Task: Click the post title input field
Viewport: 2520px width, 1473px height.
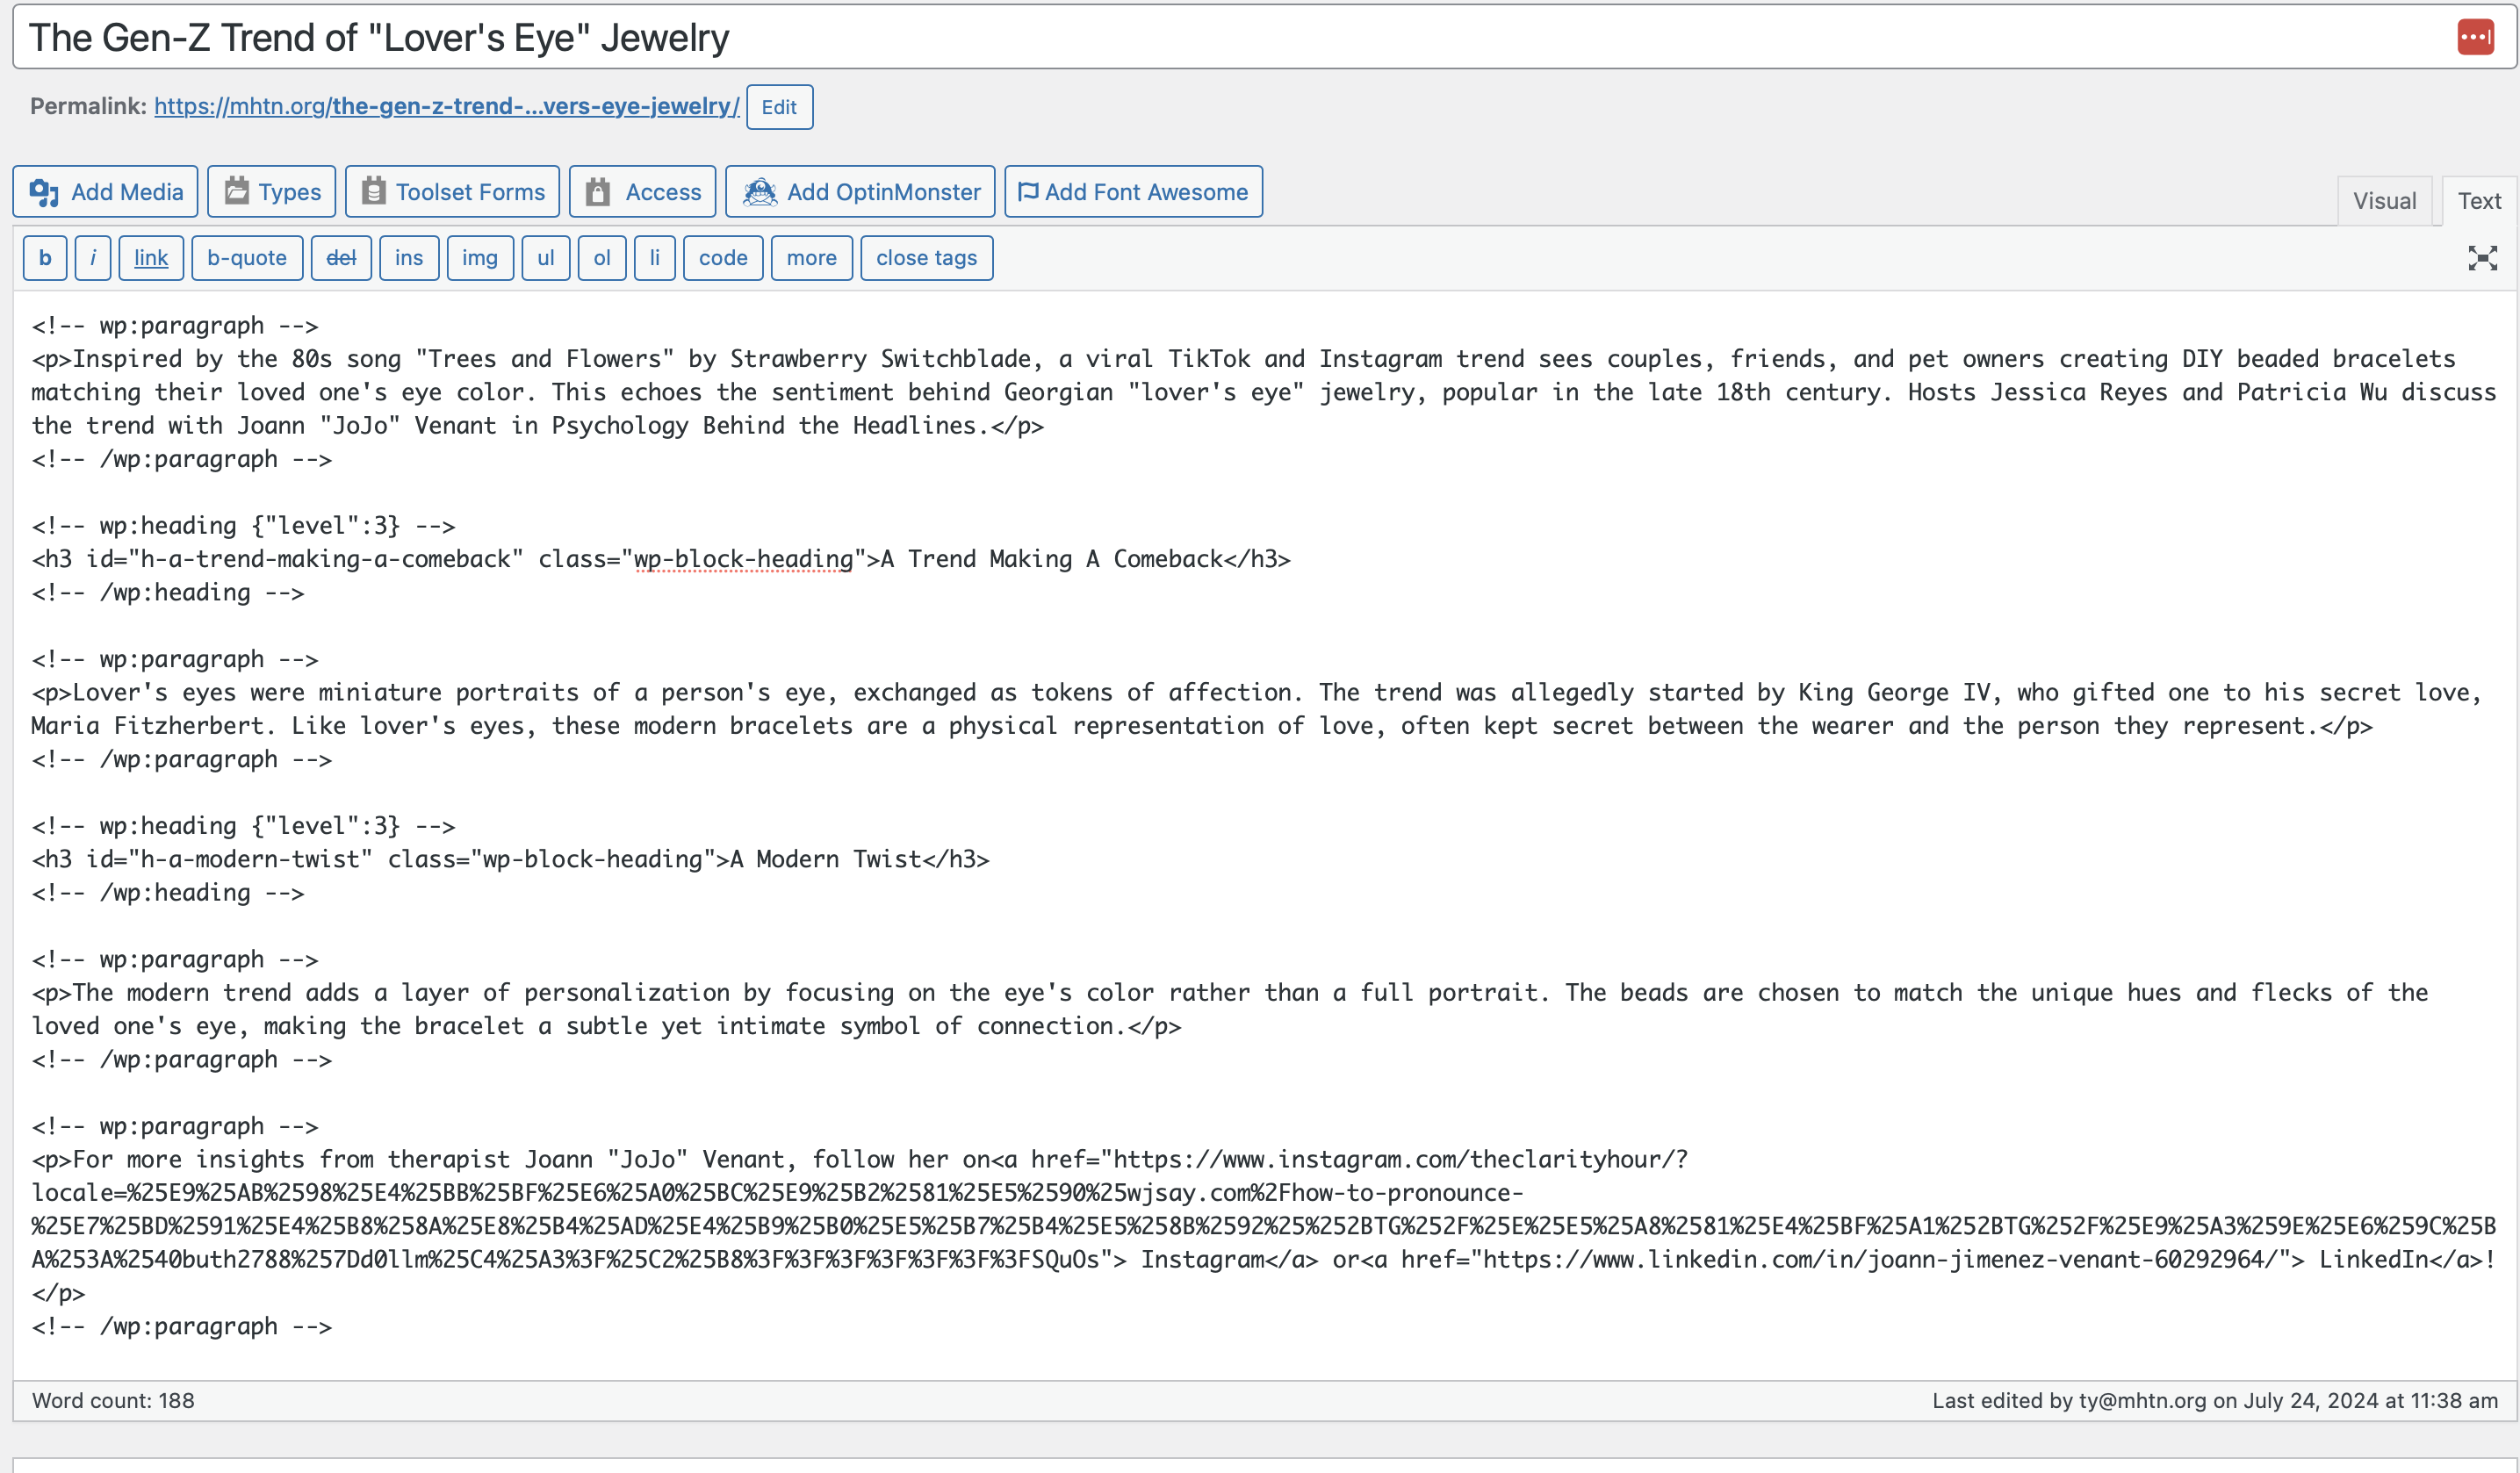Action: pos(1264,37)
